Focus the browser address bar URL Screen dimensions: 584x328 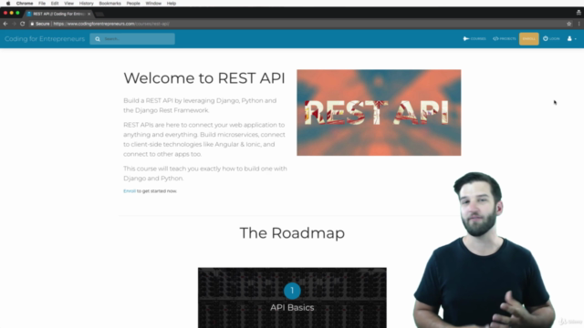click(x=111, y=24)
